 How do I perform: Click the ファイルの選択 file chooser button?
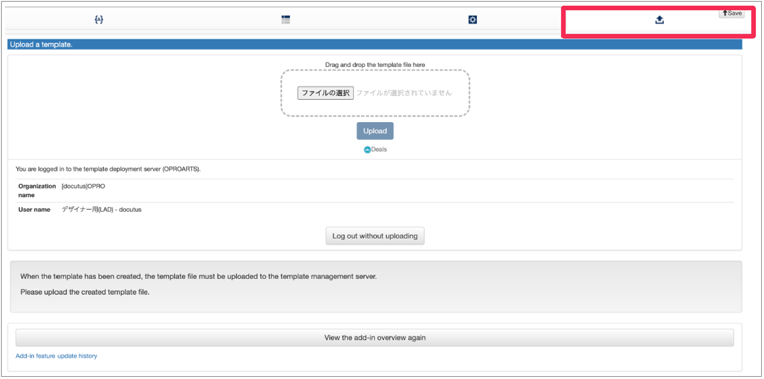tap(325, 93)
